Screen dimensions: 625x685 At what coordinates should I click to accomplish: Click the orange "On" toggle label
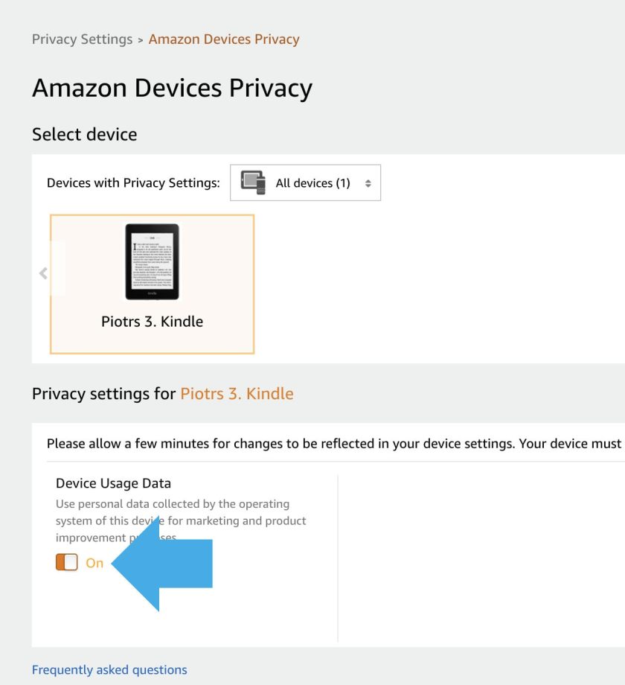tap(94, 563)
